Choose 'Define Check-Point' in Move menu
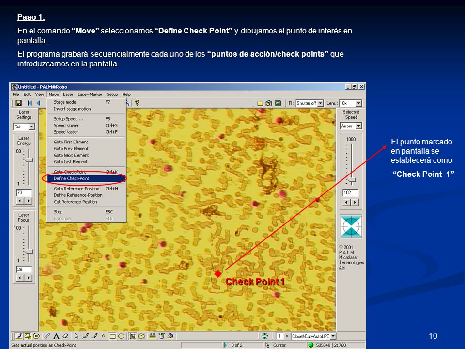This screenshot has height=349, width=465. pos(87,178)
